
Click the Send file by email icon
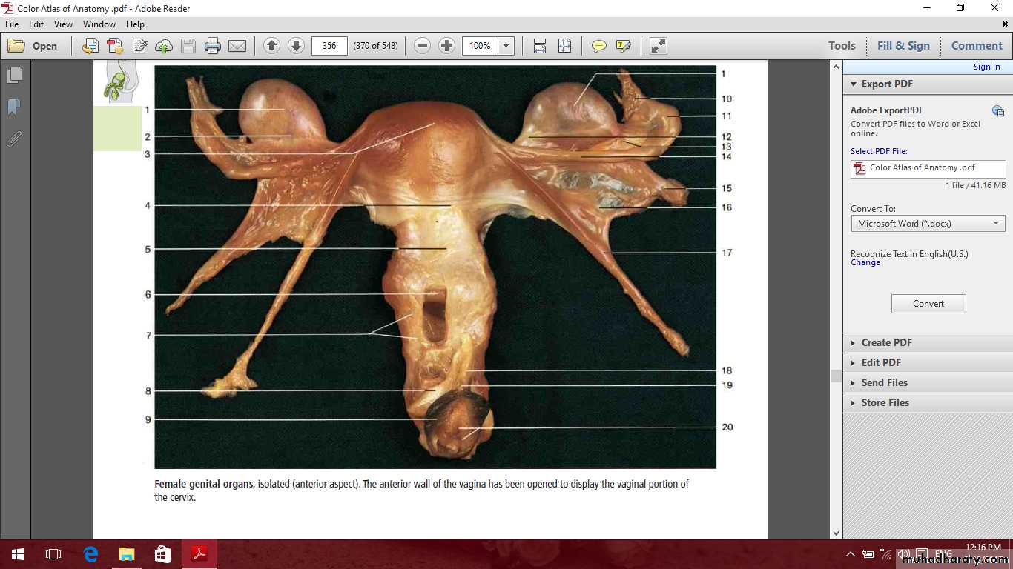point(237,46)
